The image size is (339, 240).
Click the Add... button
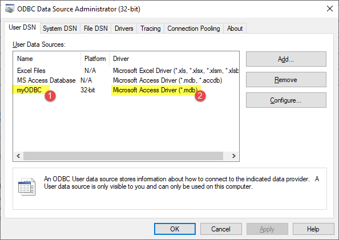[x=286, y=59]
